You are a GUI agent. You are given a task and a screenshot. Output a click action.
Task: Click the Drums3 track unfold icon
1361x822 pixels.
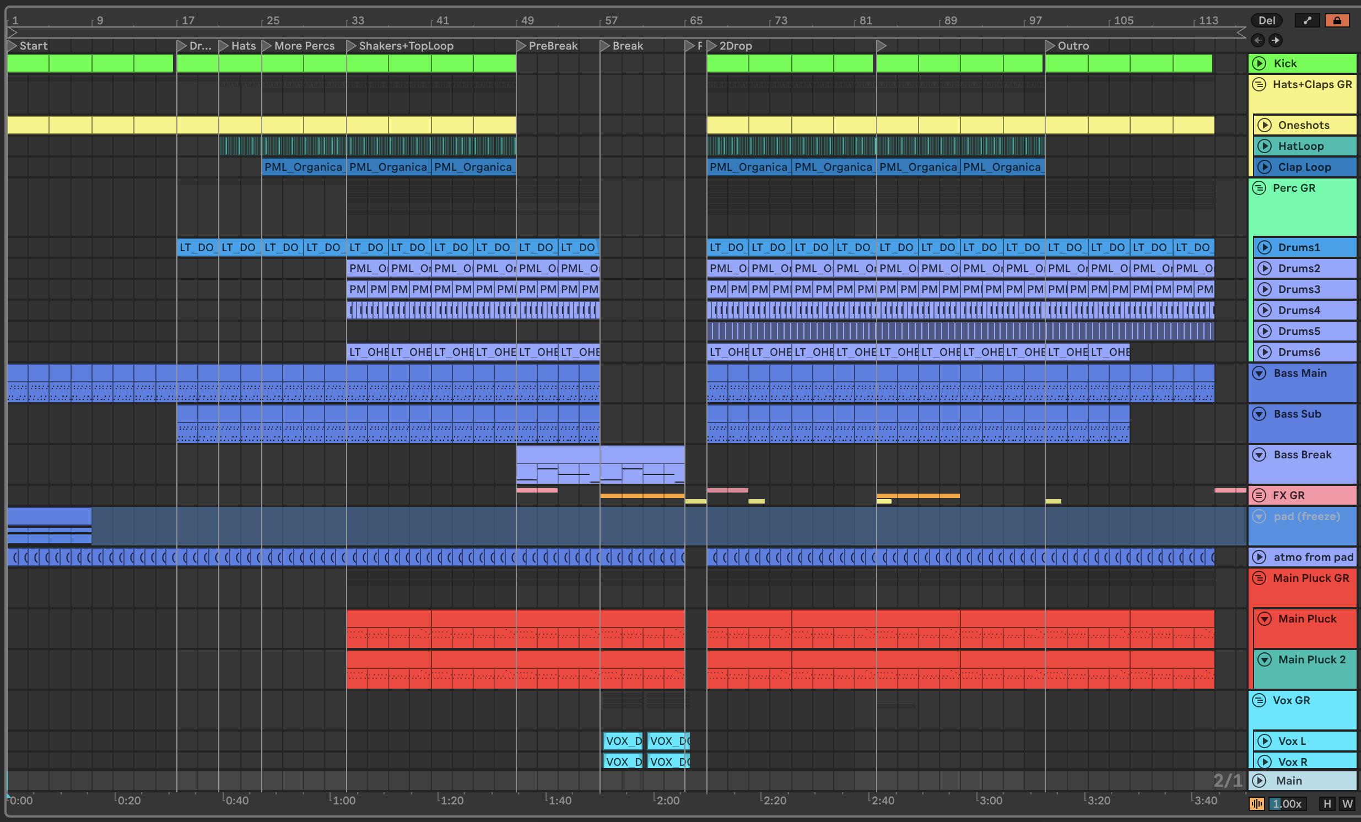(1265, 289)
